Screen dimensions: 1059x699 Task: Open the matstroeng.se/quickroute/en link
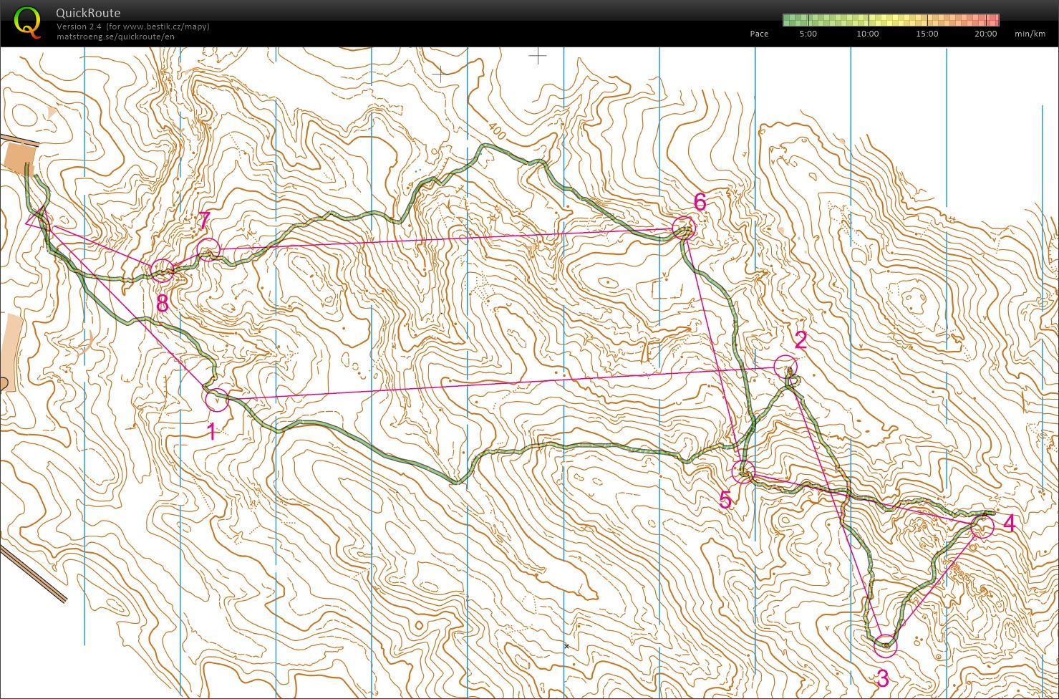pyautogui.click(x=115, y=37)
